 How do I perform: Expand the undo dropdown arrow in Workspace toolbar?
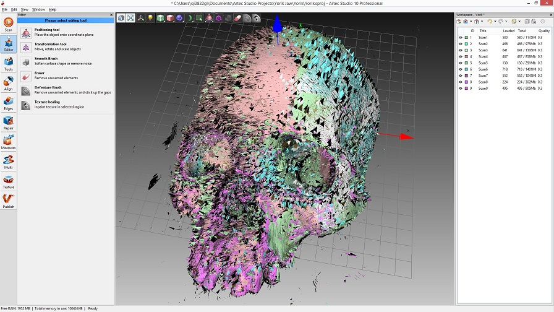(494, 22)
